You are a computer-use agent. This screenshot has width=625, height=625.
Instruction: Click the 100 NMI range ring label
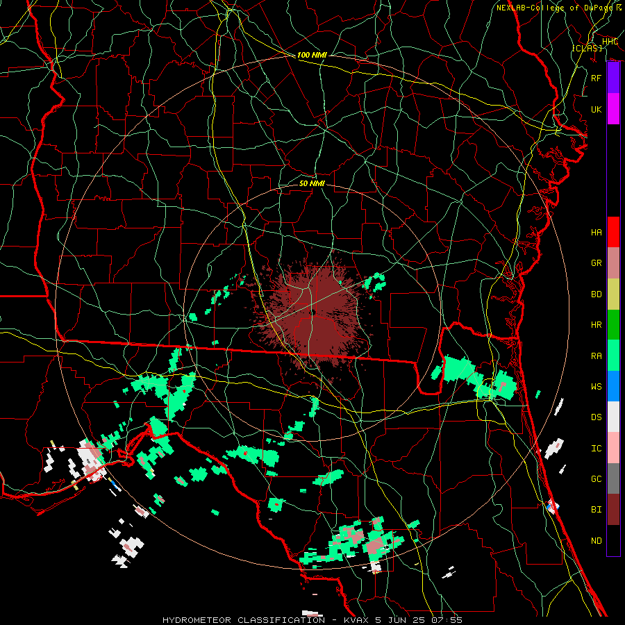[312, 55]
